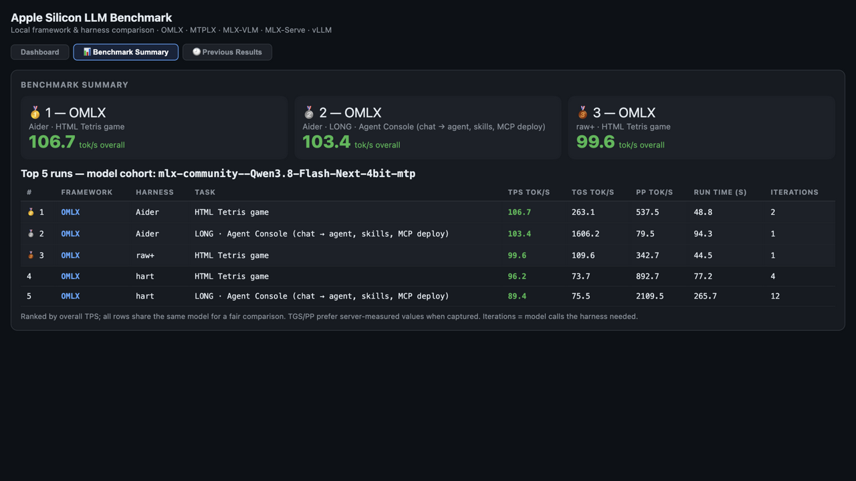This screenshot has height=481, width=856.
Task: Click the iterations value 12
Action: click(775, 297)
